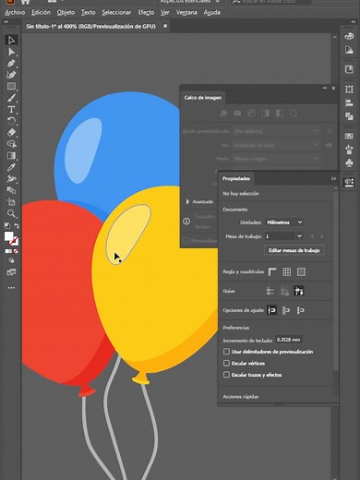The height and width of the screenshot is (480, 360).
Task: Reset default fill and stroke
Action: [7, 226]
